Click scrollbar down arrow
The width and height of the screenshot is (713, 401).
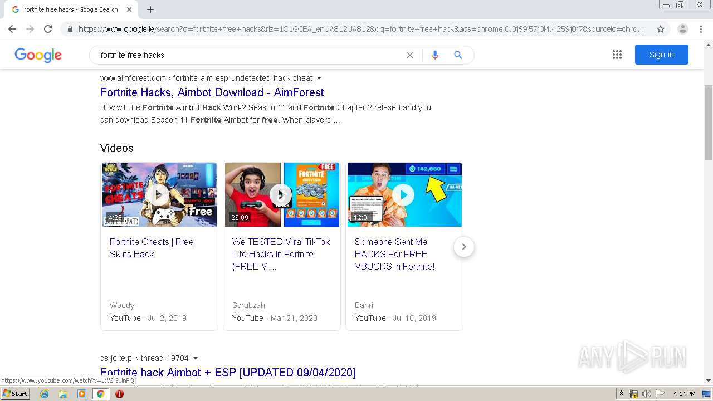709,380
